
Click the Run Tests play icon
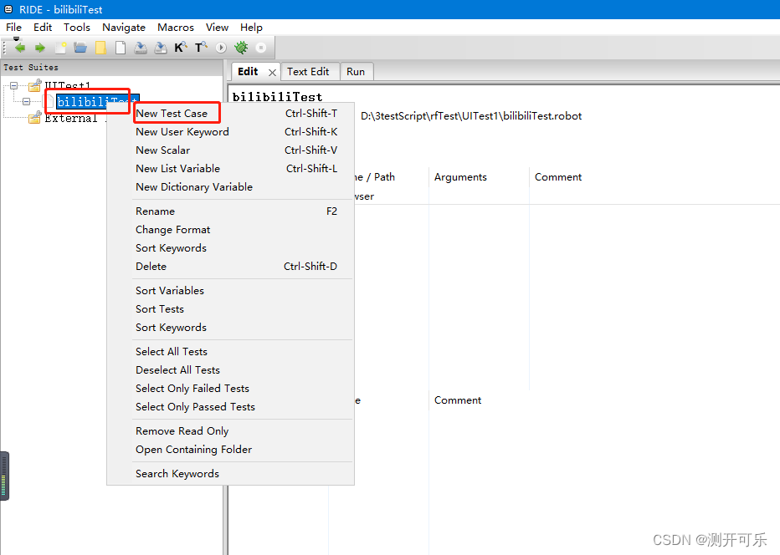(x=222, y=48)
